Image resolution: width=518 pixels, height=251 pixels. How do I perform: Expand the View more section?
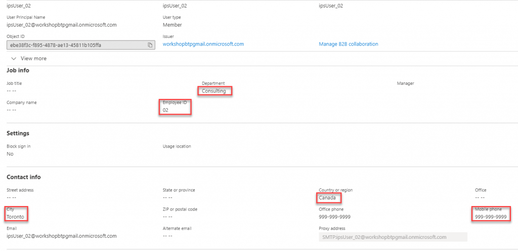[29, 59]
